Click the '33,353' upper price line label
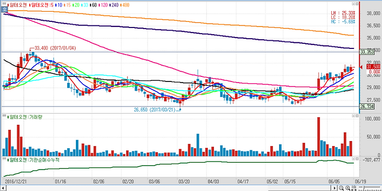382x191 pixels. 367,52
